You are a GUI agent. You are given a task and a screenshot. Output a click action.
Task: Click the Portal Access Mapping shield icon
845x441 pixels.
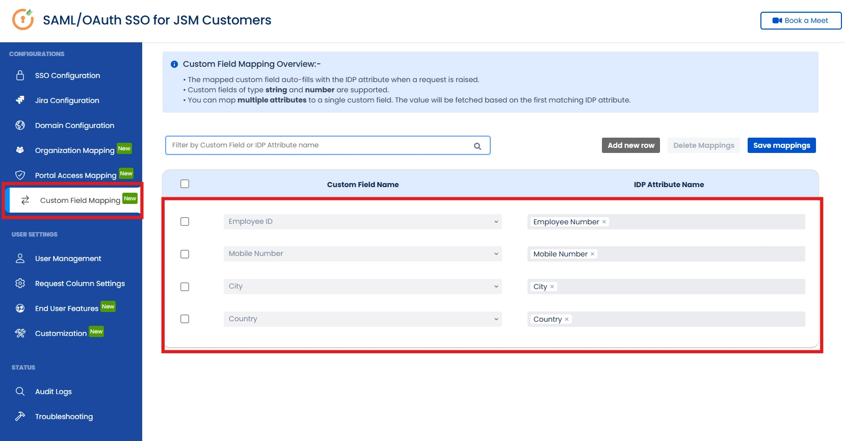tap(20, 175)
